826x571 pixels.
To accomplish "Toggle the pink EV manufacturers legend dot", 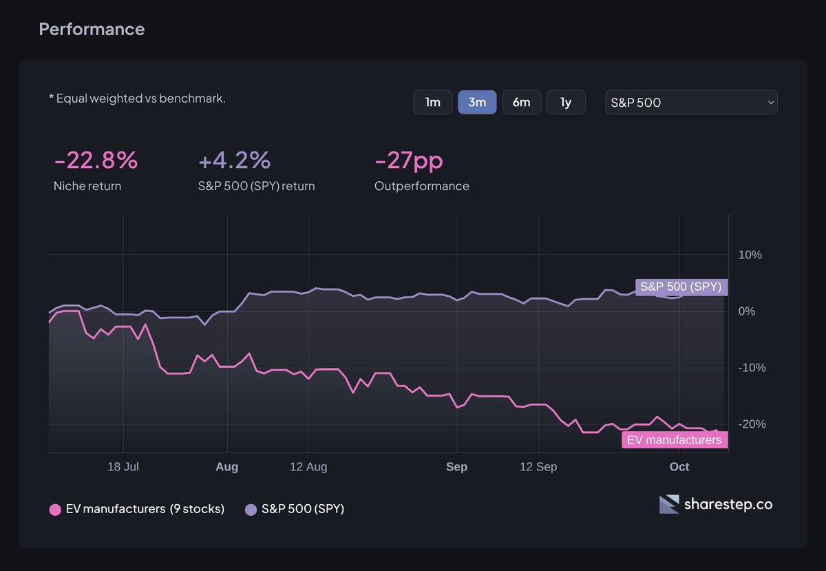I will 55,510.
